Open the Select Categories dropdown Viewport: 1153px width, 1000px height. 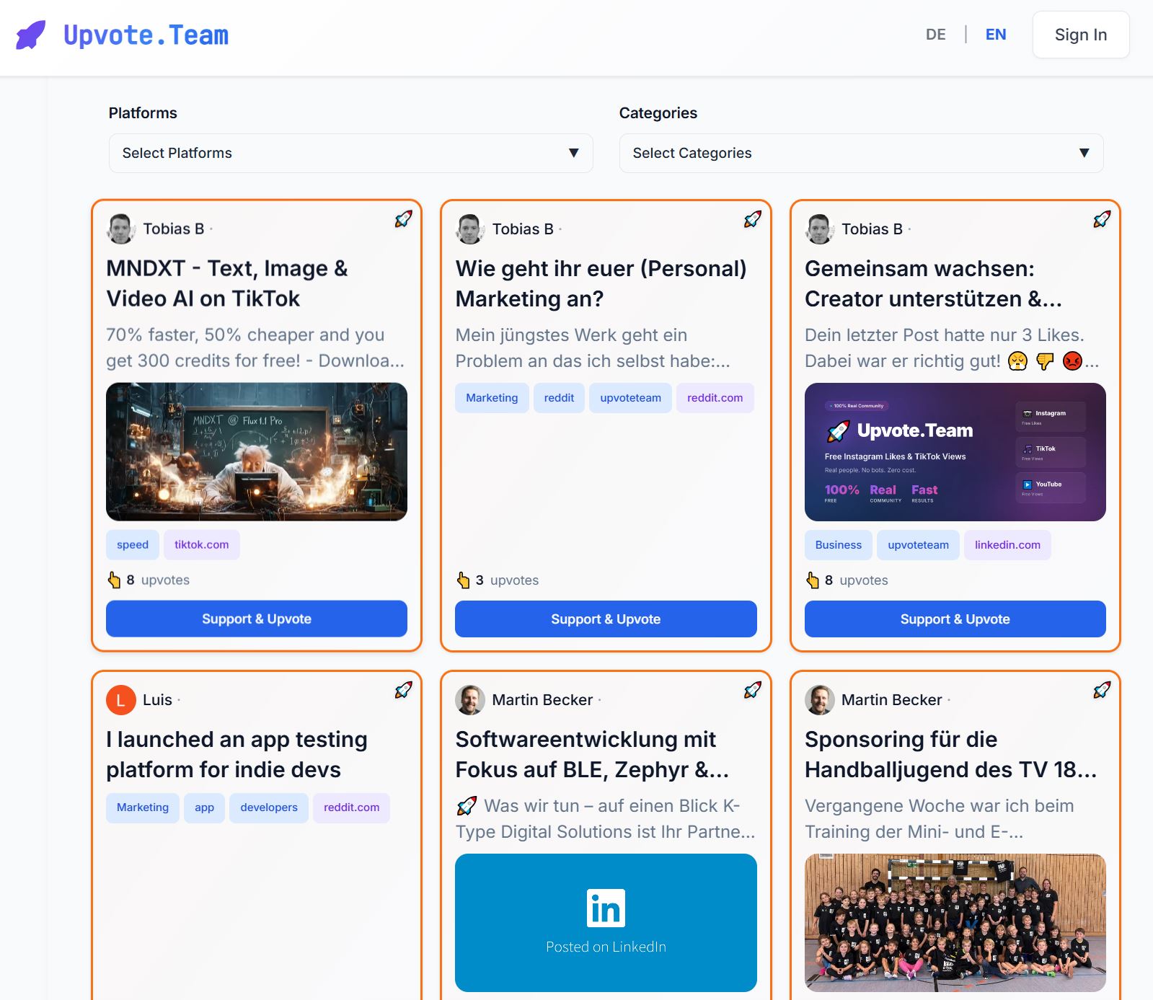point(861,153)
